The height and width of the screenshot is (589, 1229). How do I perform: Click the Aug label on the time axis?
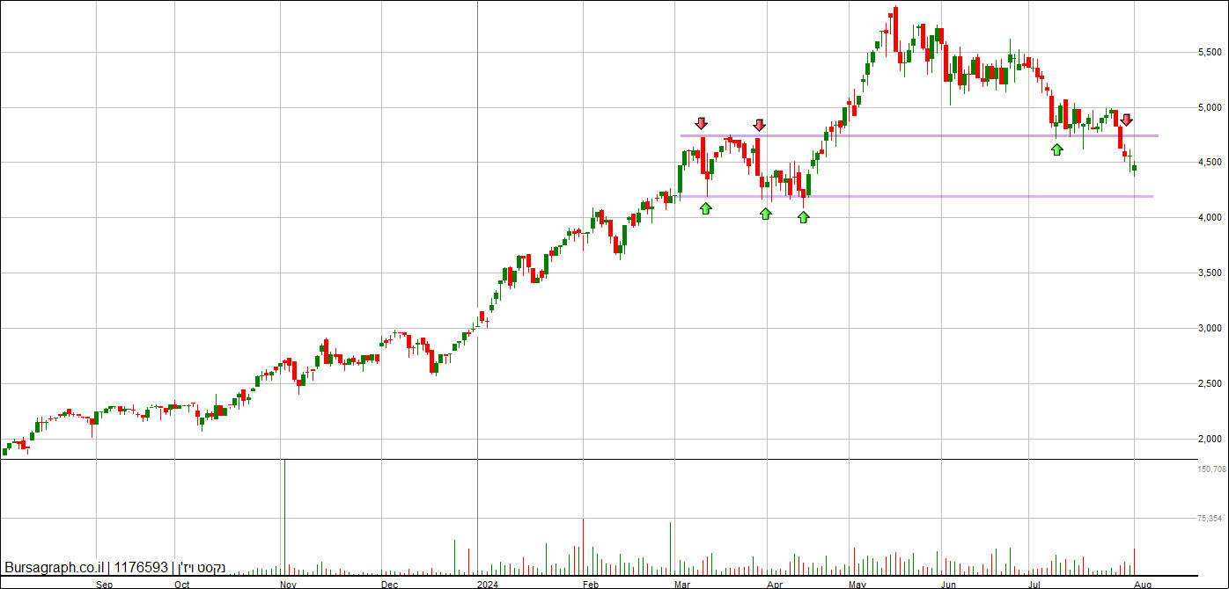[x=1143, y=584]
